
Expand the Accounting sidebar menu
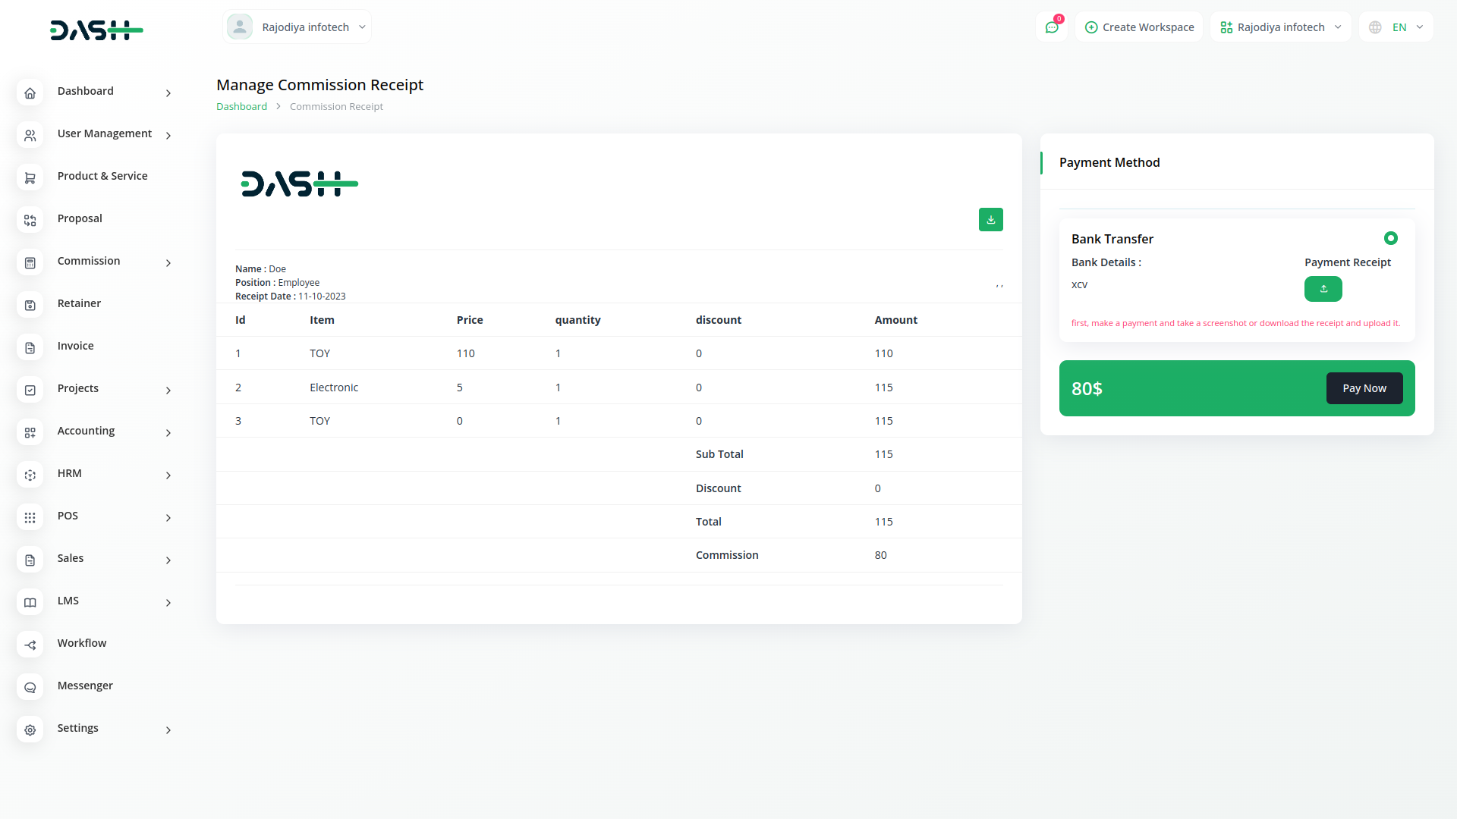click(168, 433)
